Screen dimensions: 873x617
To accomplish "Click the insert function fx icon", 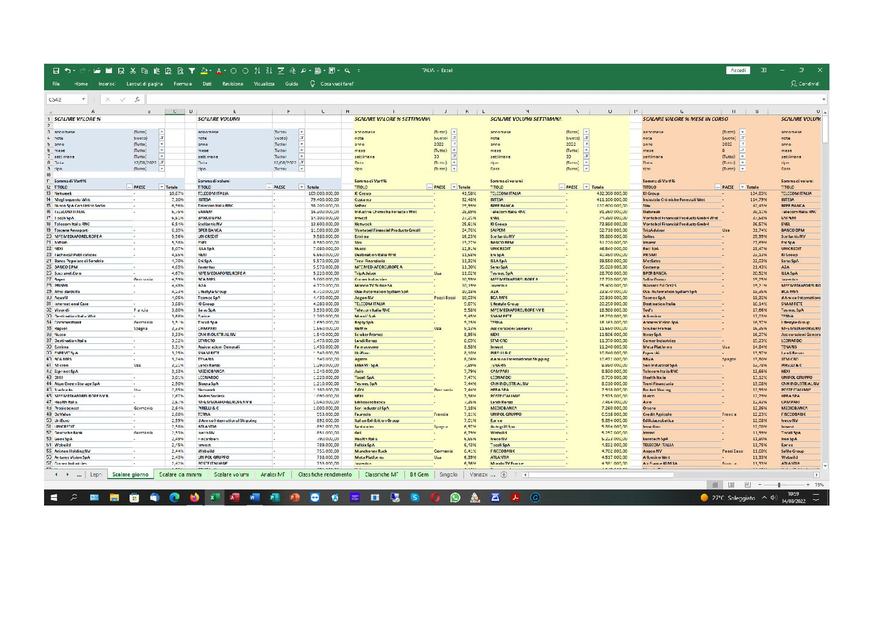I will tap(137, 100).
